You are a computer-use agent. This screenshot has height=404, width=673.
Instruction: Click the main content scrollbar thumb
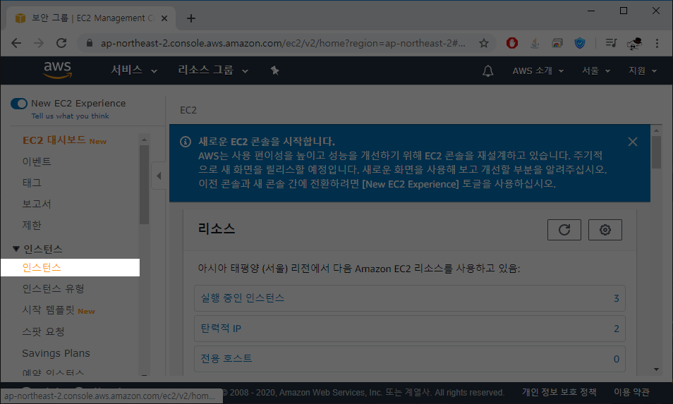pyautogui.click(x=656, y=152)
